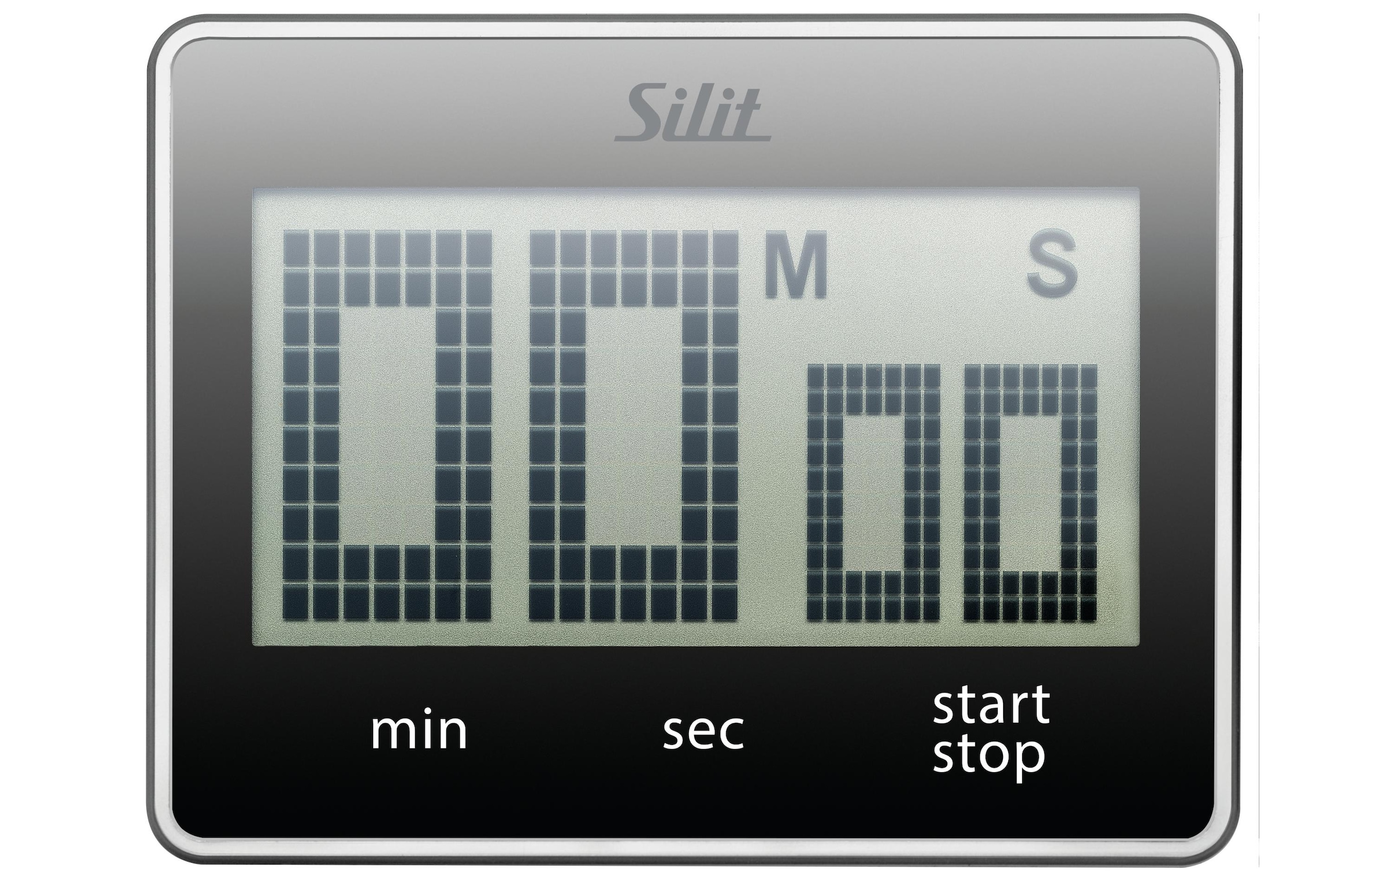Toggle the timer display screen
The height and width of the screenshot is (876, 1393).
[696, 404]
